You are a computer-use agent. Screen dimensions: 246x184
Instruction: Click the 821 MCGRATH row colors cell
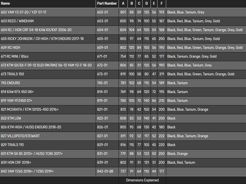188,109
